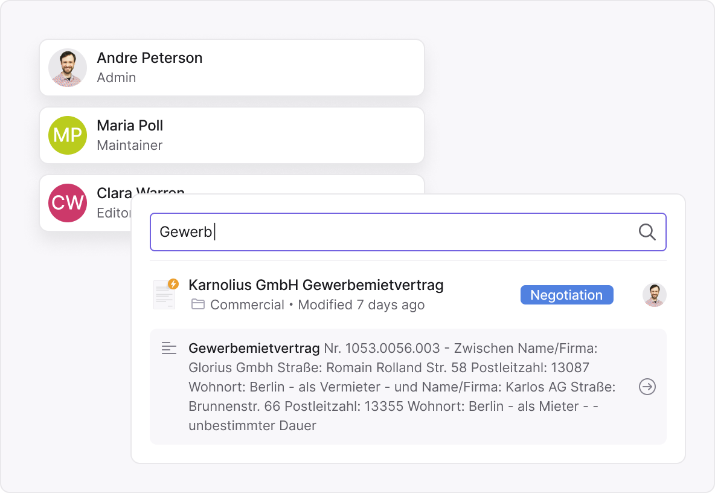Click the orange lightning badge on the document

(x=173, y=284)
